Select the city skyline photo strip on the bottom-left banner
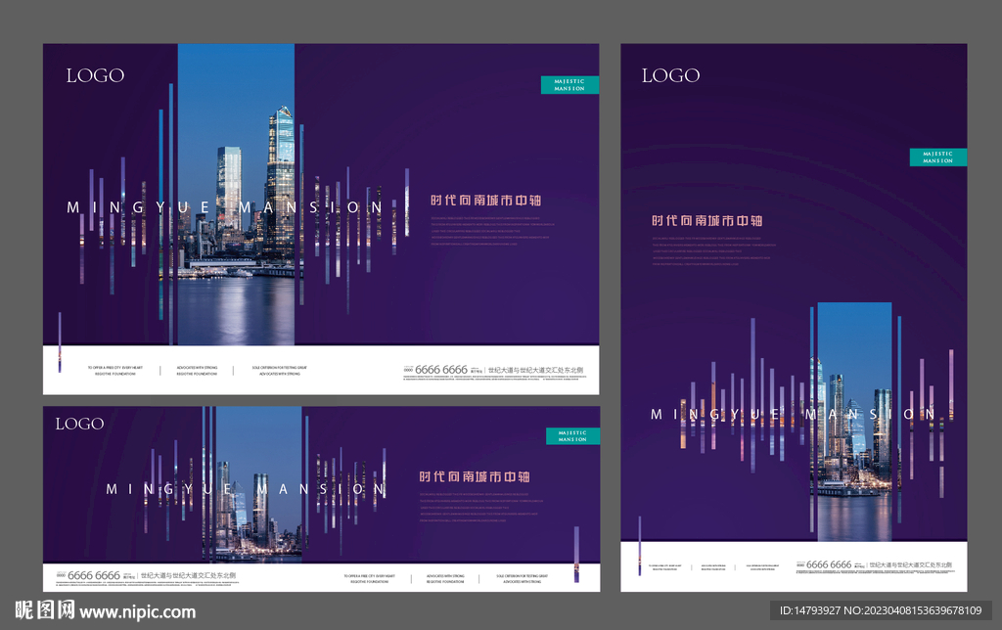This screenshot has height=630, width=1002. [x=258, y=484]
